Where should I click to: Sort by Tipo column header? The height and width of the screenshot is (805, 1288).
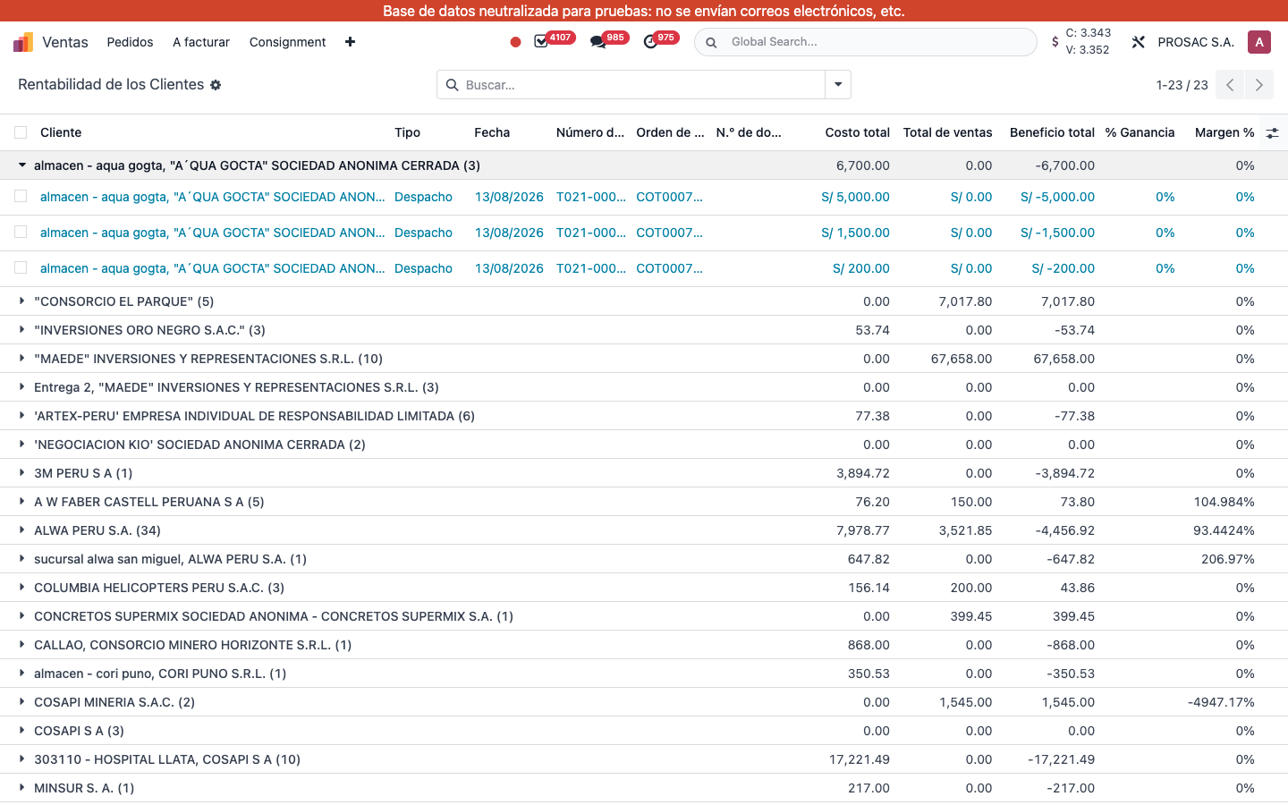point(407,132)
